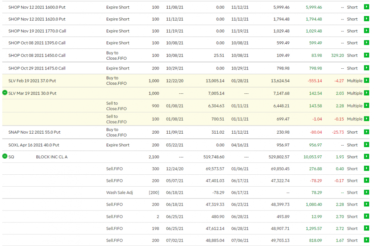Click green arrow for SHOP Oct 29 1475.0 Call
The image size is (374, 246).
tap(366, 68)
